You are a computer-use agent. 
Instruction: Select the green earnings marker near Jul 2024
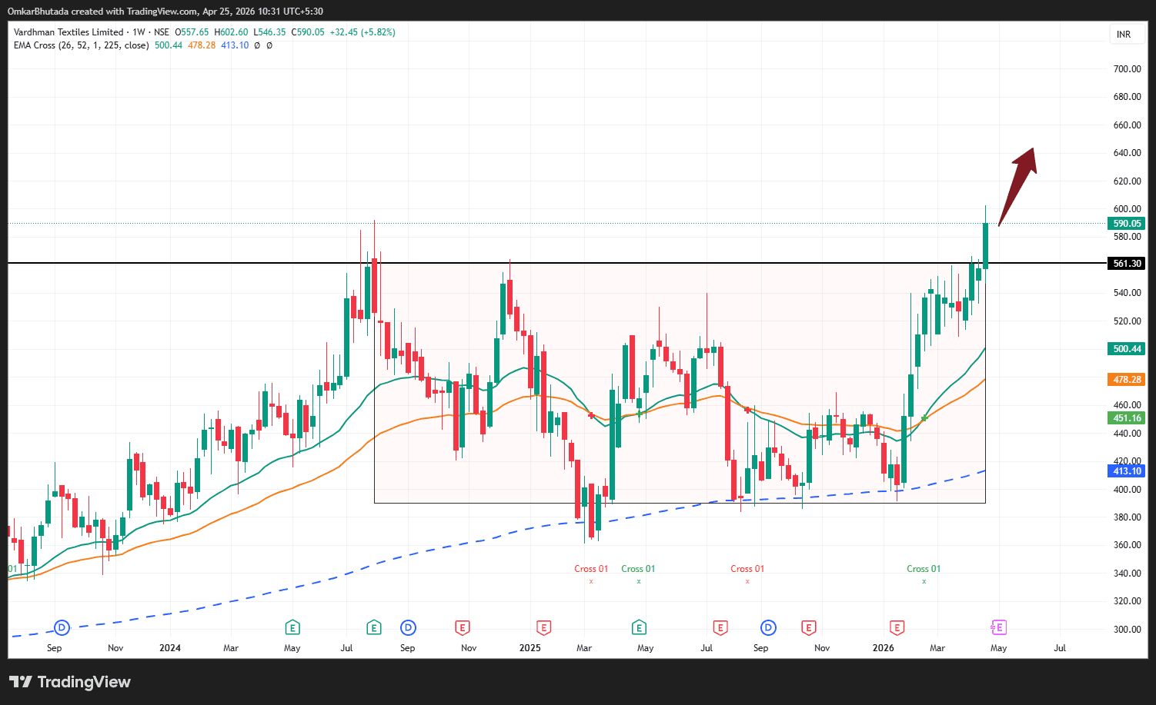pyautogui.click(x=374, y=628)
